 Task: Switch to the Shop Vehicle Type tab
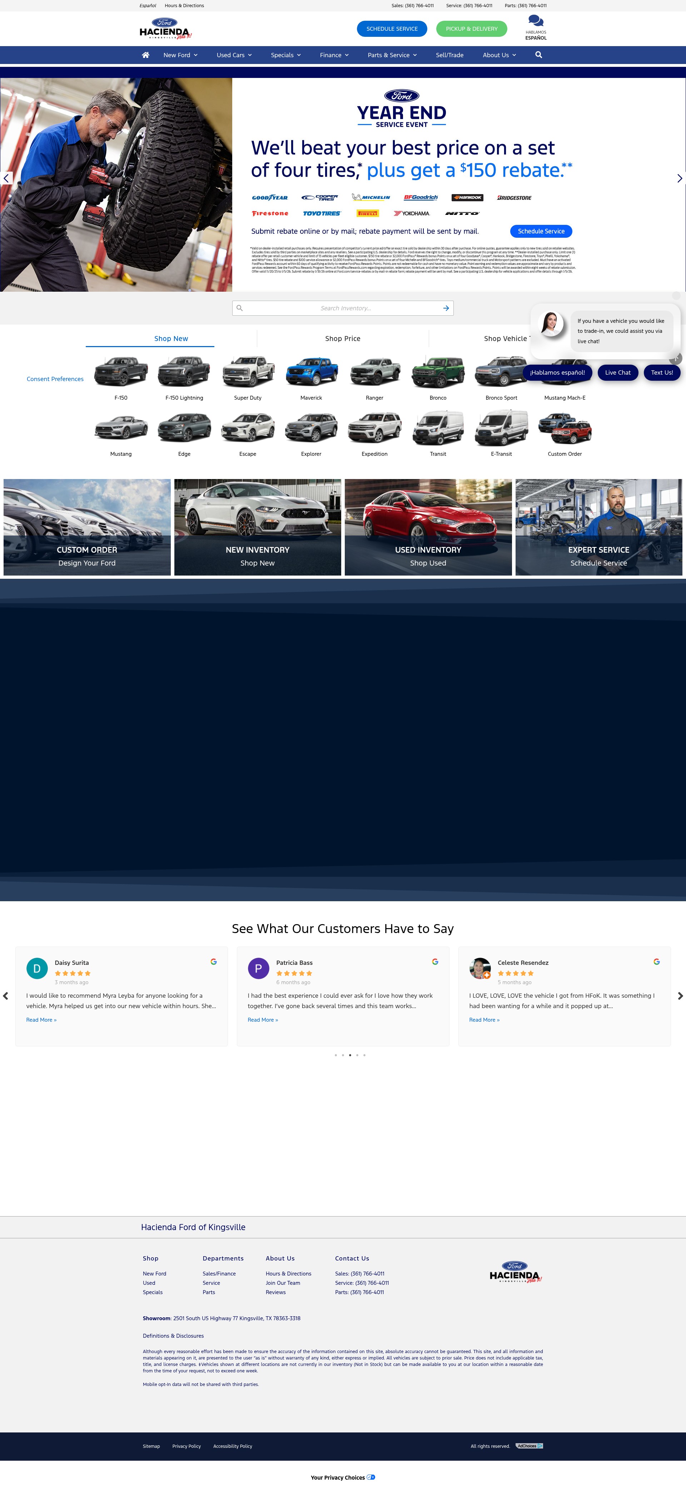click(507, 339)
